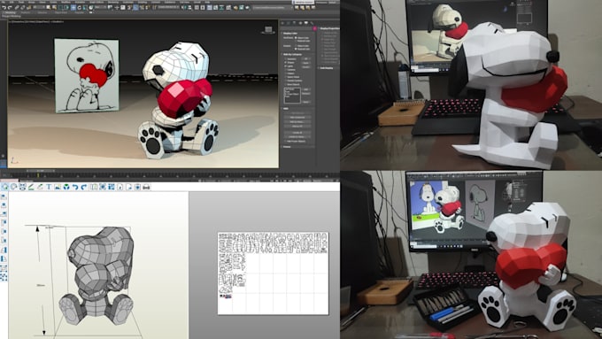Click the Hide Unselected button
This screenshot has height=339, width=602.
297,117
